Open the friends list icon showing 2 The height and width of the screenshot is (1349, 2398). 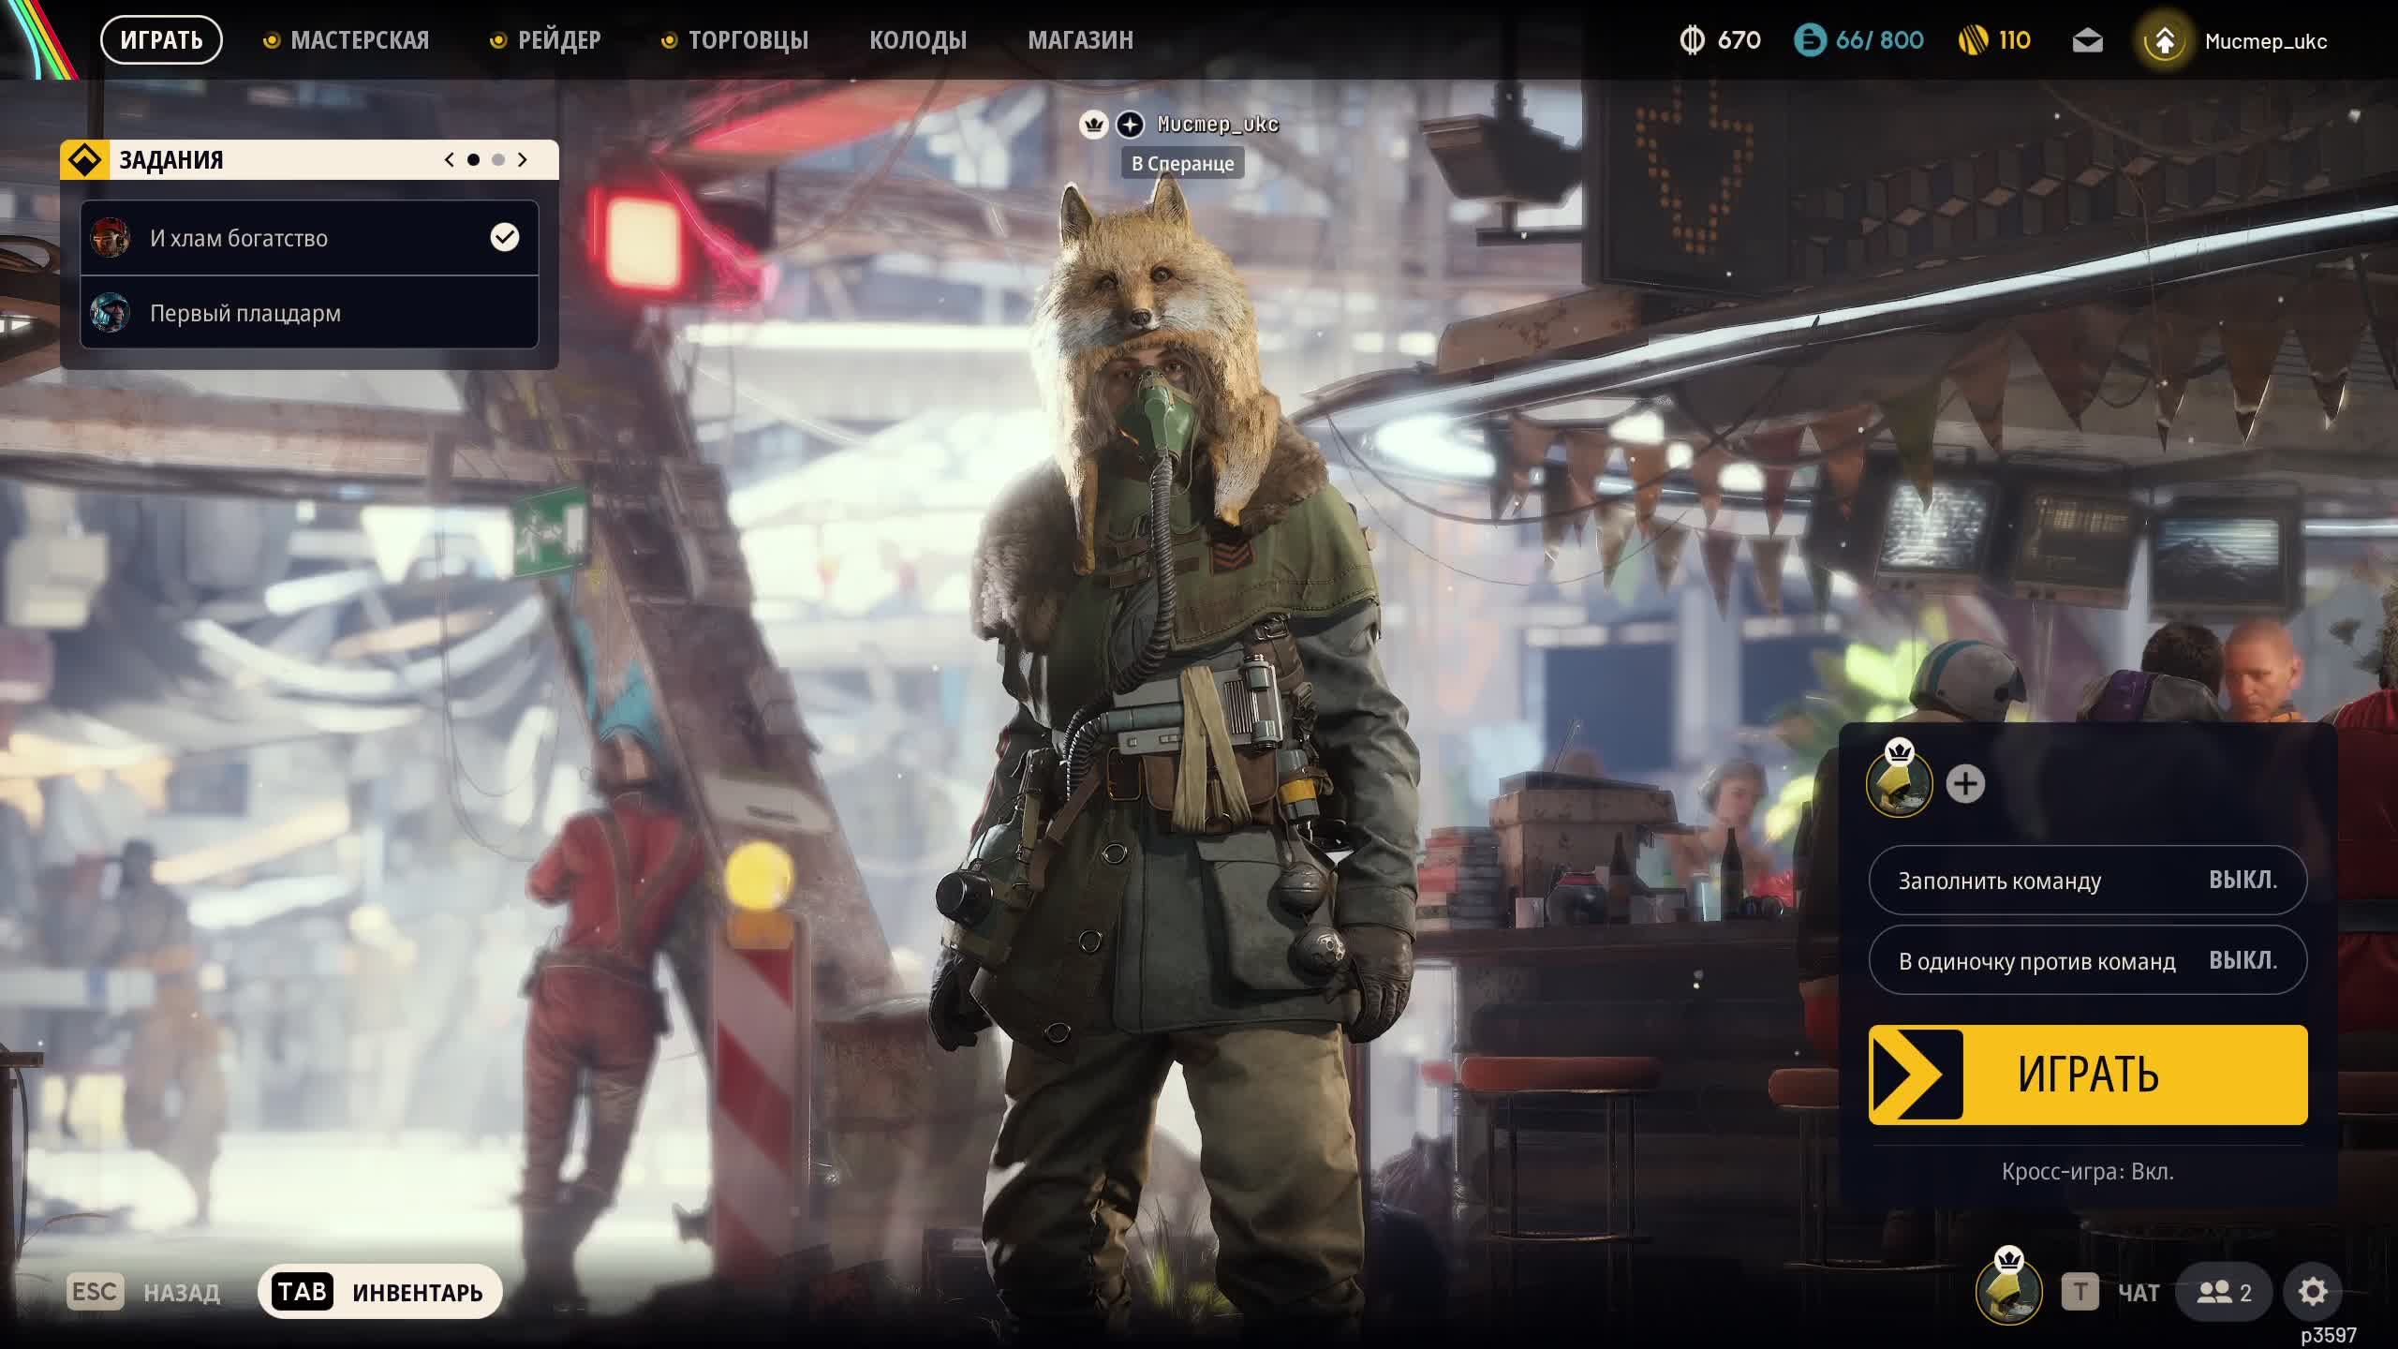pyautogui.click(x=2225, y=1292)
